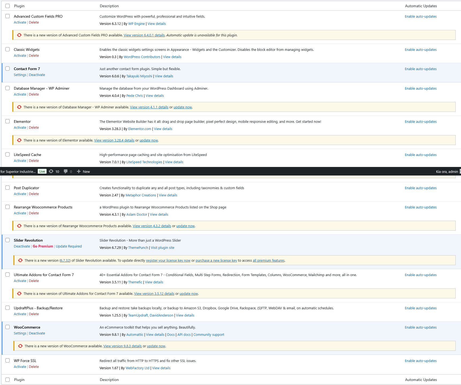Click update icon in Ultimate Addons notice
This screenshot has height=385, width=461.
pyautogui.click(x=19, y=293)
